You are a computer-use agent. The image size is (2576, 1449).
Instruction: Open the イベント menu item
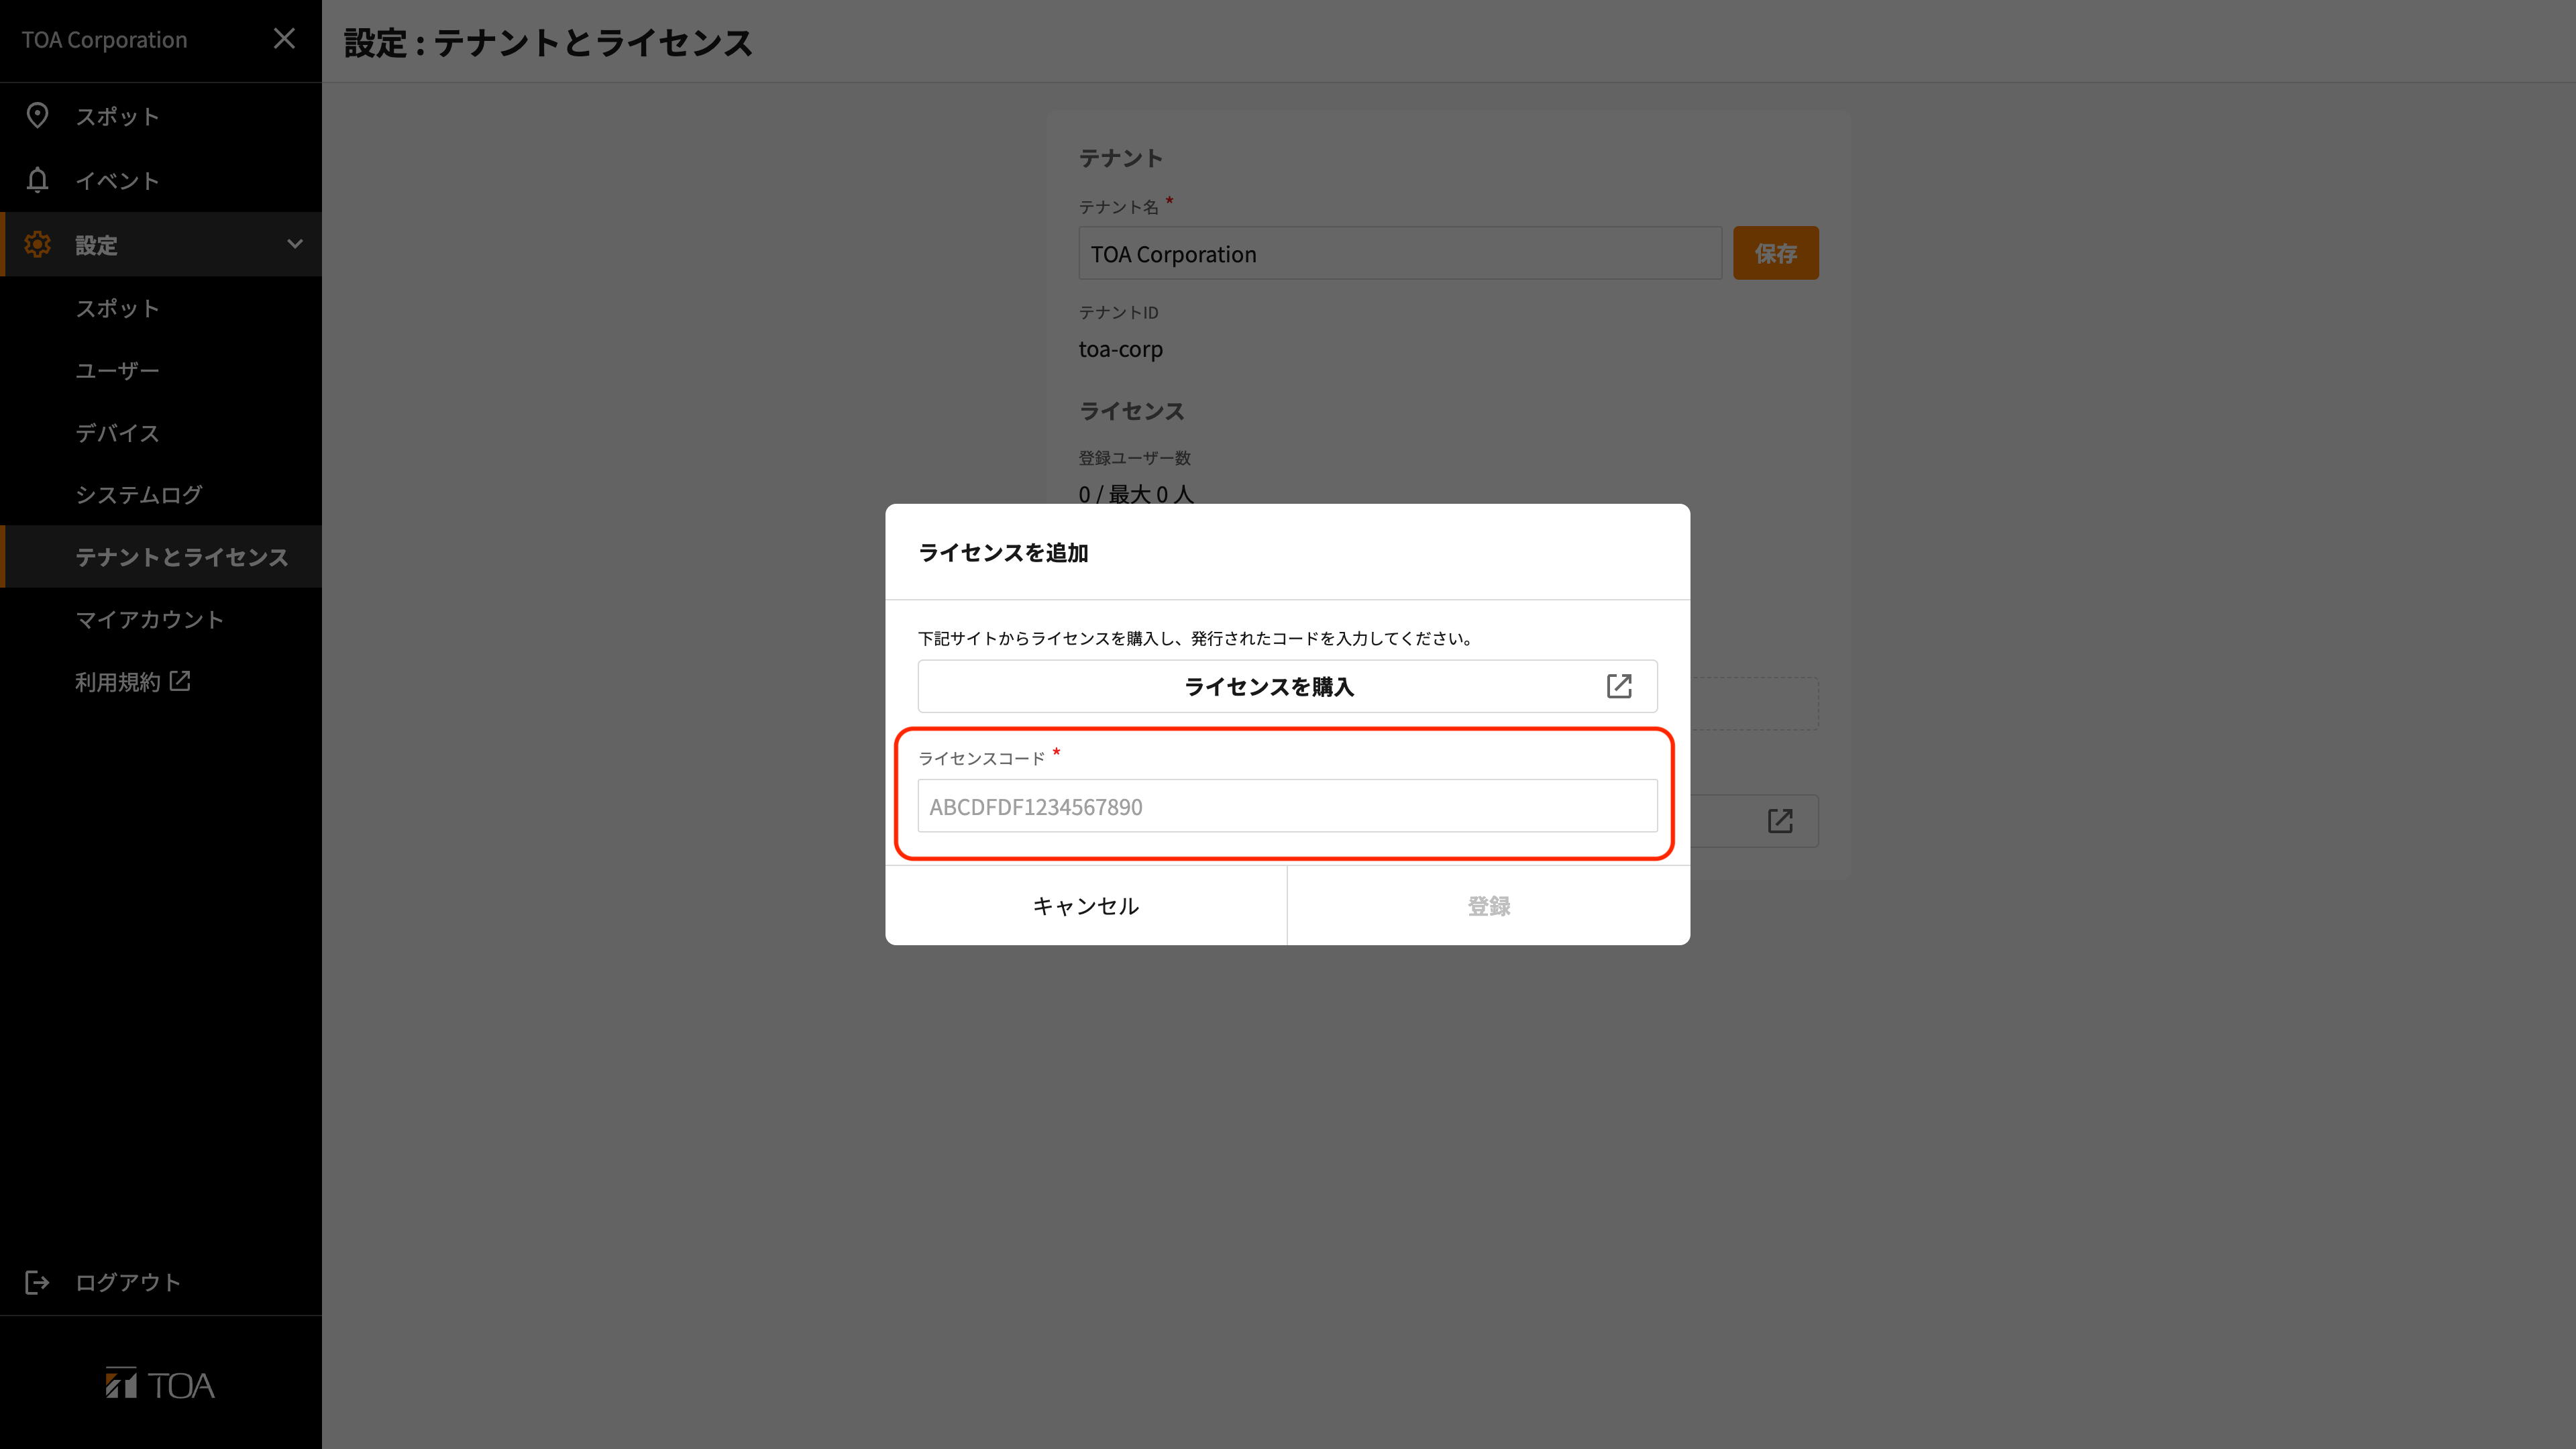click(161, 180)
